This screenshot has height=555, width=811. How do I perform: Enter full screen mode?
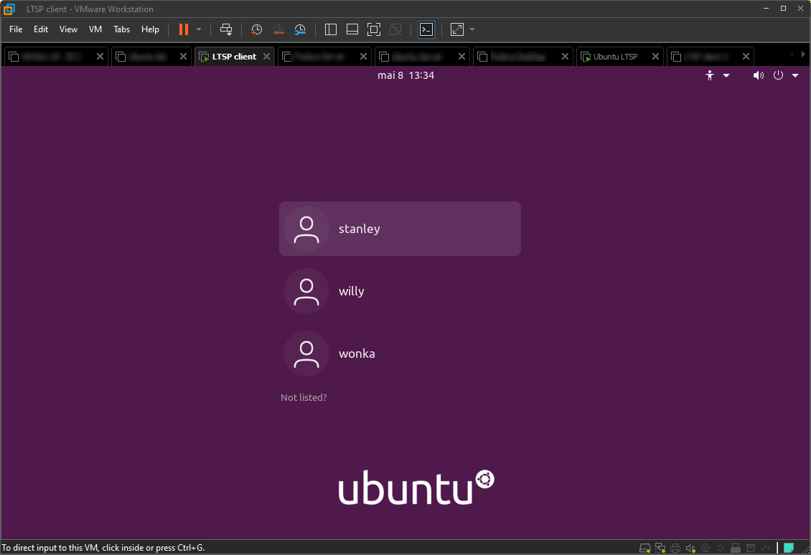click(373, 29)
